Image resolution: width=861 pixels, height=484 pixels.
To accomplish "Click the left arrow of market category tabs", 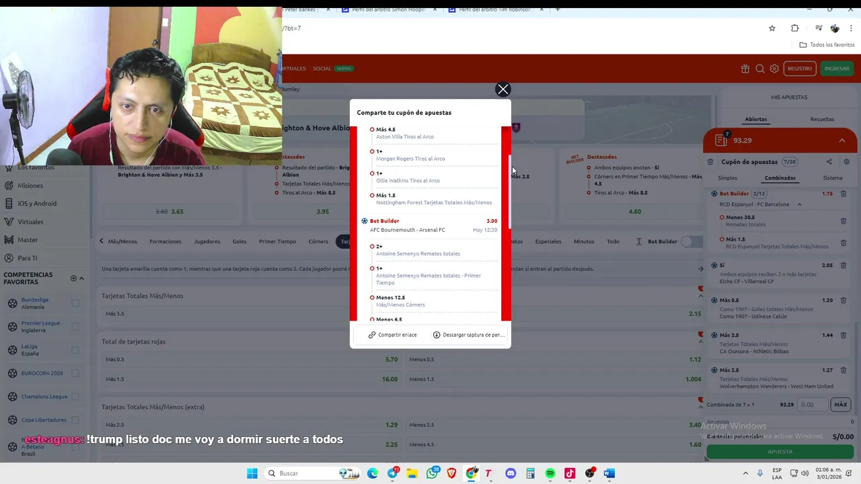I will (102, 241).
